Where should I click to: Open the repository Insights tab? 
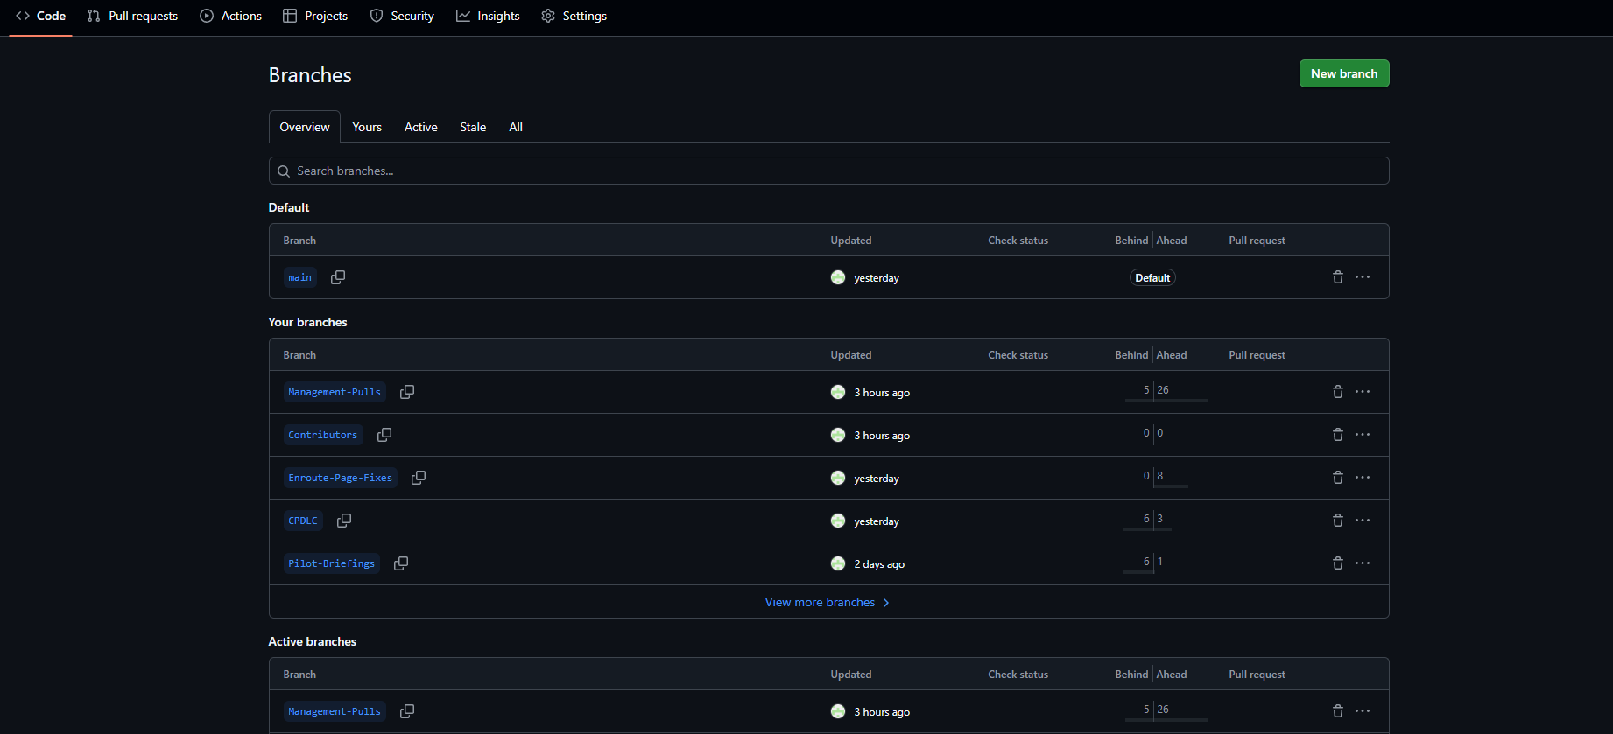click(488, 16)
